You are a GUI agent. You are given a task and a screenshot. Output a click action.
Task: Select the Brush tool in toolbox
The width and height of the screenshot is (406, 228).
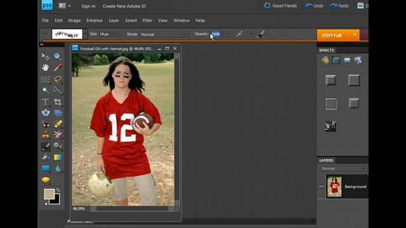[45, 146]
